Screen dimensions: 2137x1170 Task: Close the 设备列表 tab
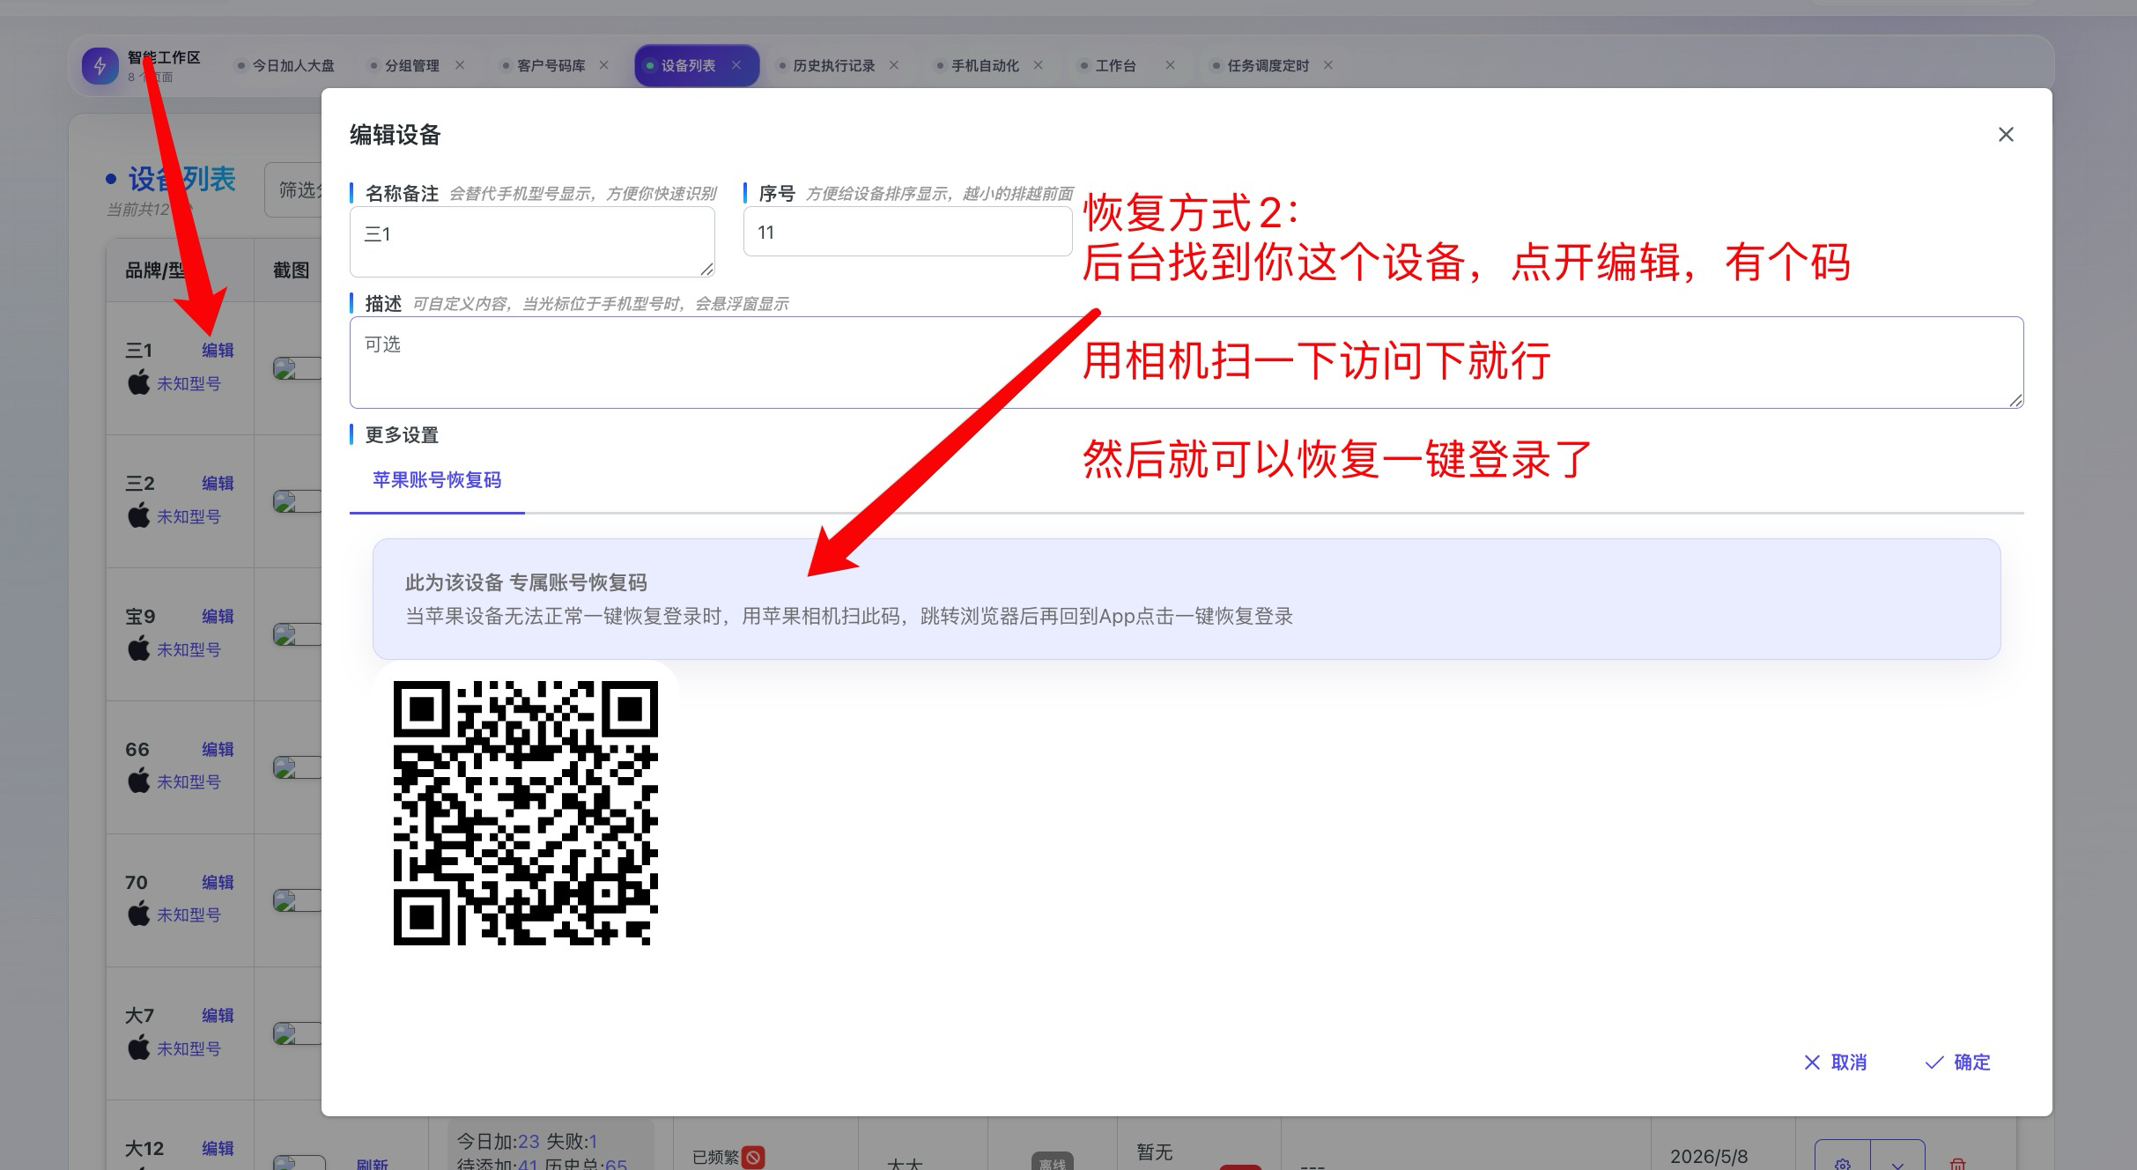(x=736, y=65)
